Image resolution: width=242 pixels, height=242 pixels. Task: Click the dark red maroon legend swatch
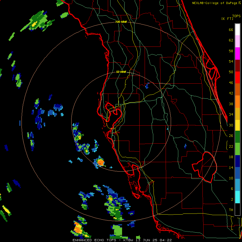coord(237,66)
